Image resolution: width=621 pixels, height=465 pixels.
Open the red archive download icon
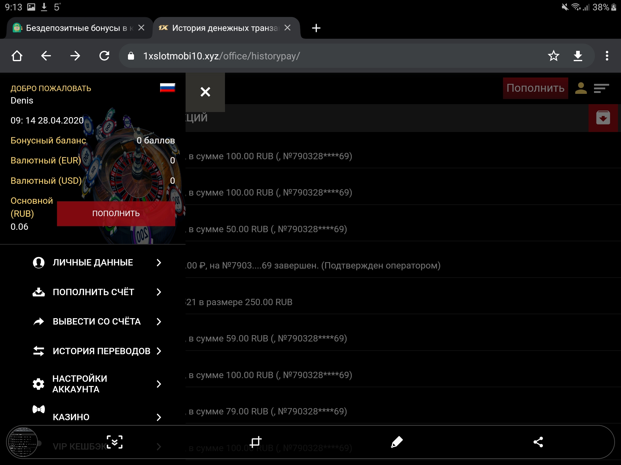(x=603, y=118)
